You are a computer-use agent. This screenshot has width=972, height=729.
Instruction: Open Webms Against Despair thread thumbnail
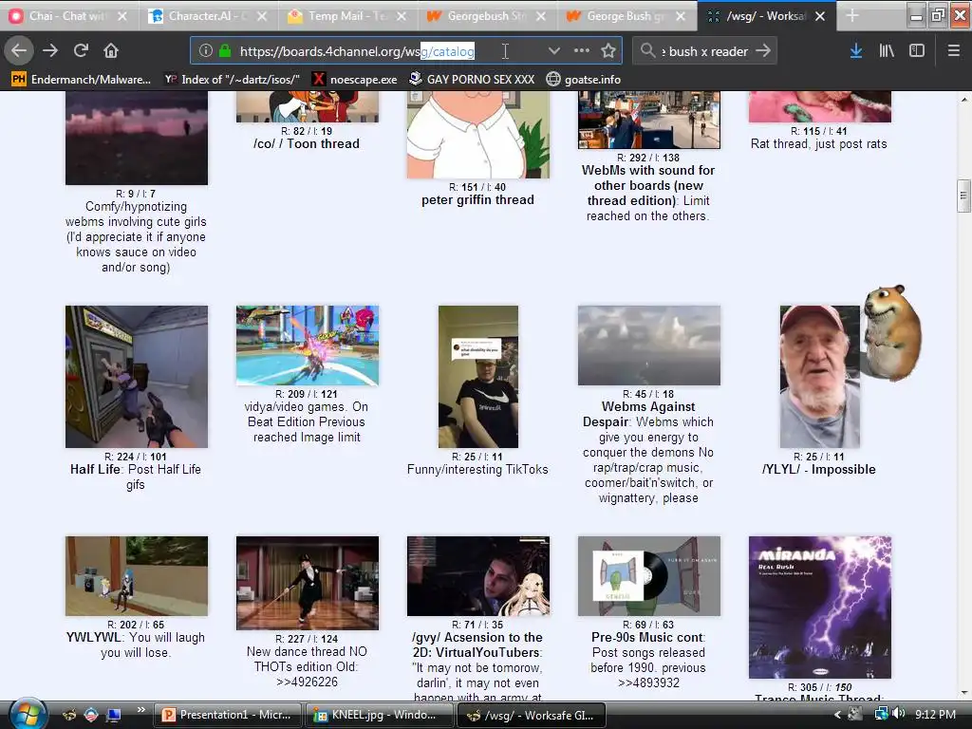click(649, 346)
